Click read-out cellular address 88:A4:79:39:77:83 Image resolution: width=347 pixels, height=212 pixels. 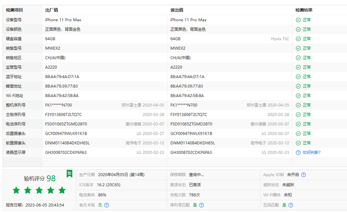pos(187,86)
